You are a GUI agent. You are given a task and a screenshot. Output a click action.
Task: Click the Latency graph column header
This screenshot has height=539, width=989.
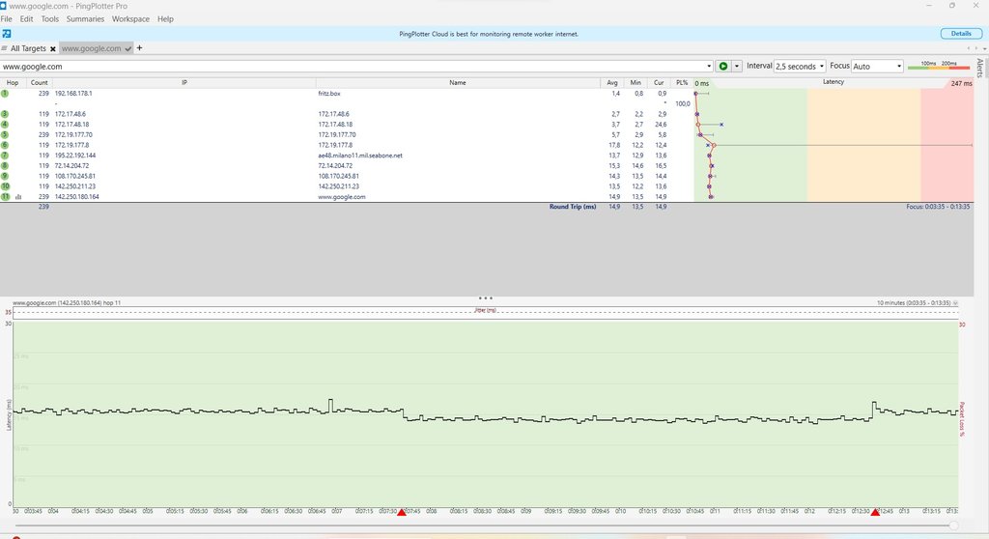coord(834,82)
